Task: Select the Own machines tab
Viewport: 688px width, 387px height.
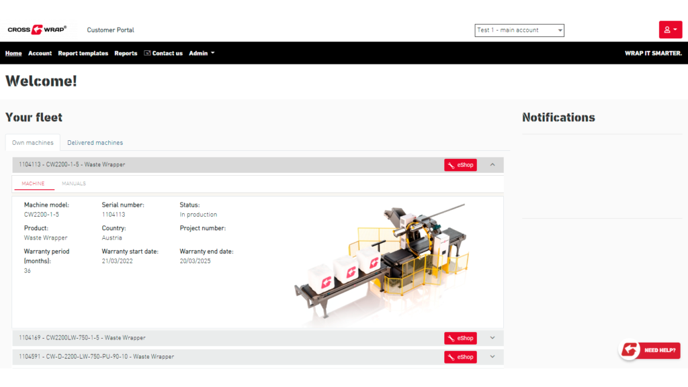Action: tap(32, 143)
